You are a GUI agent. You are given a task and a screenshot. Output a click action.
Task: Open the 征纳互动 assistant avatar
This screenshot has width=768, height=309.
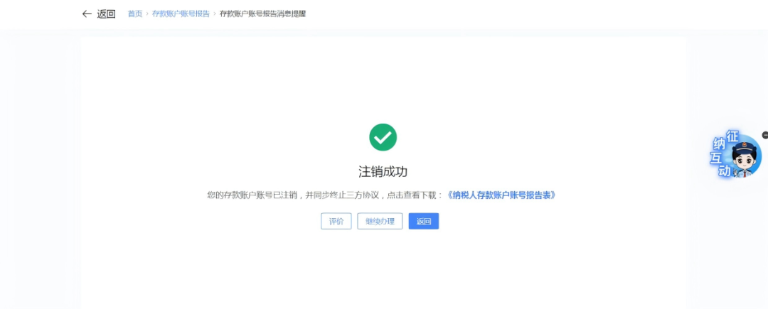[735, 153]
